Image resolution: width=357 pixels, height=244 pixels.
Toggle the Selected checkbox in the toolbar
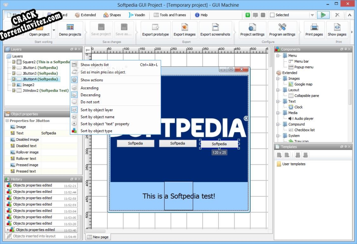[272, 15]
